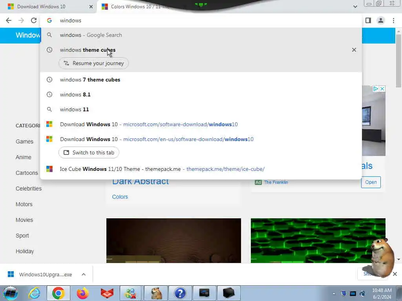Open Windows10Upgrade exe download item
Screen dimensions: 402x301
(41, 274)
